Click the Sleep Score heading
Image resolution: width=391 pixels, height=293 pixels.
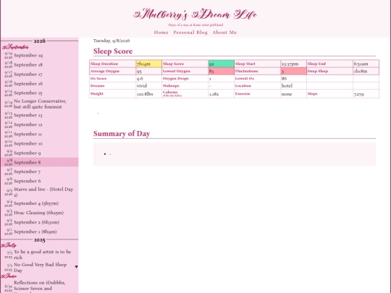click(x=113, y=51)
